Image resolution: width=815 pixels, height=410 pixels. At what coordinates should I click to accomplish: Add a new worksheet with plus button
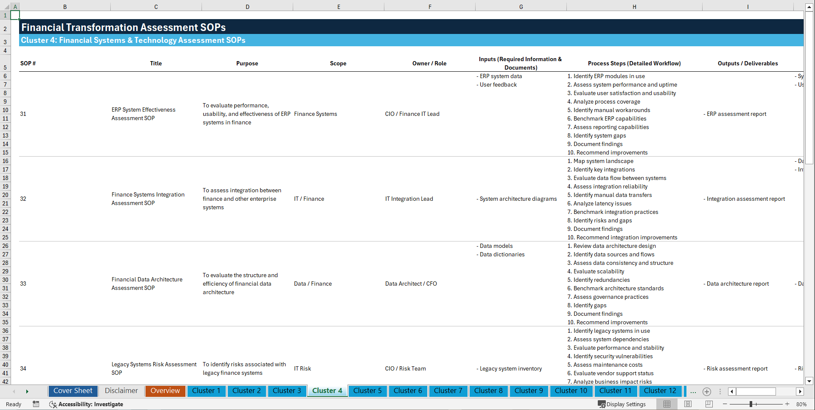tap(707, 391)
